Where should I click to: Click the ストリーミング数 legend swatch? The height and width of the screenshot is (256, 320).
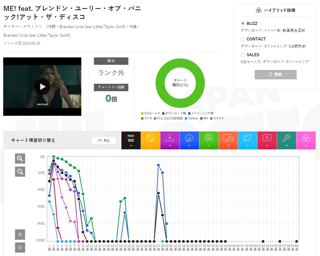point(189,113)
